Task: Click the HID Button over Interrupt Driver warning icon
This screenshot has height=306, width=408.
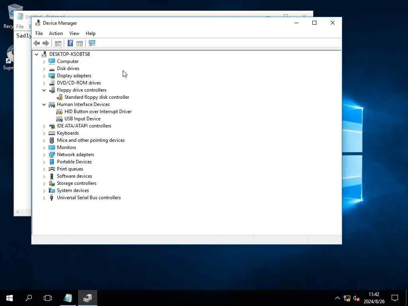Action: (60, 112)
